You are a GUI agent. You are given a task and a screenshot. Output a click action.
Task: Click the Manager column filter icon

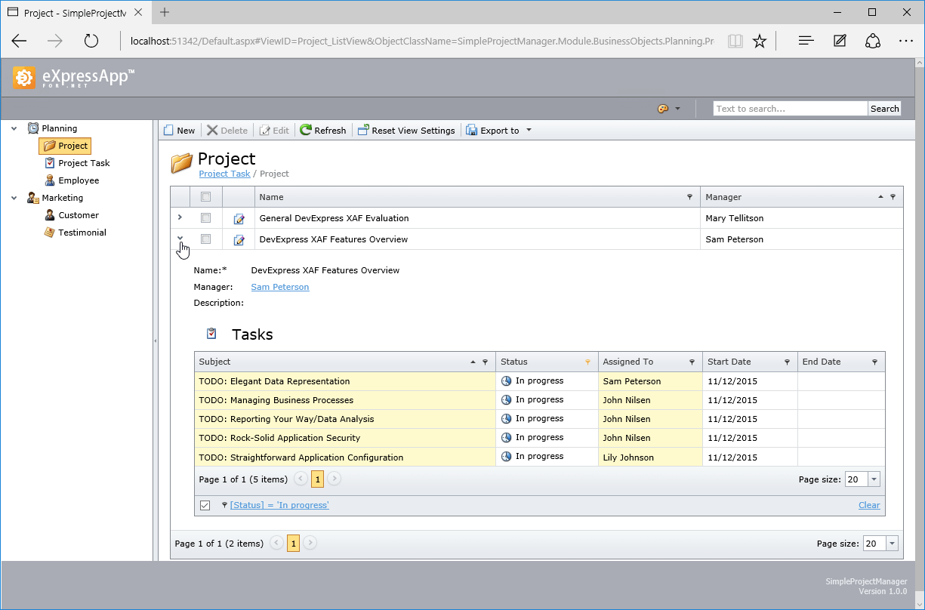tap(893, 197)
